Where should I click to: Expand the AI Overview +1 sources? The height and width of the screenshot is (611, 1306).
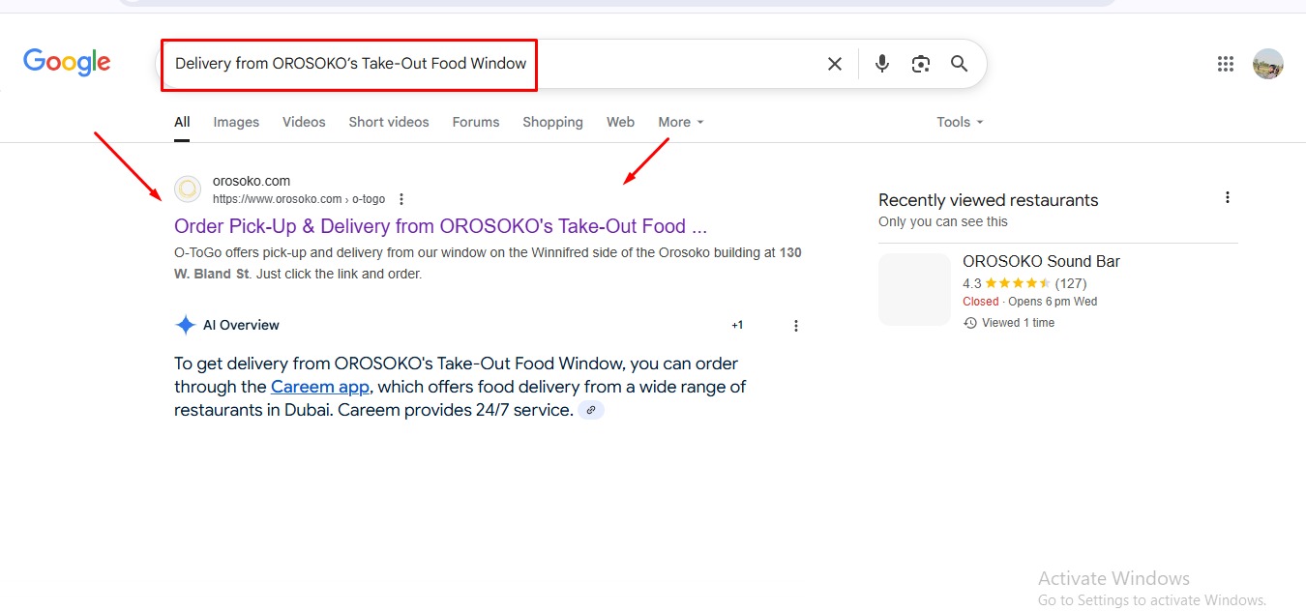click(x=737, y=326)
